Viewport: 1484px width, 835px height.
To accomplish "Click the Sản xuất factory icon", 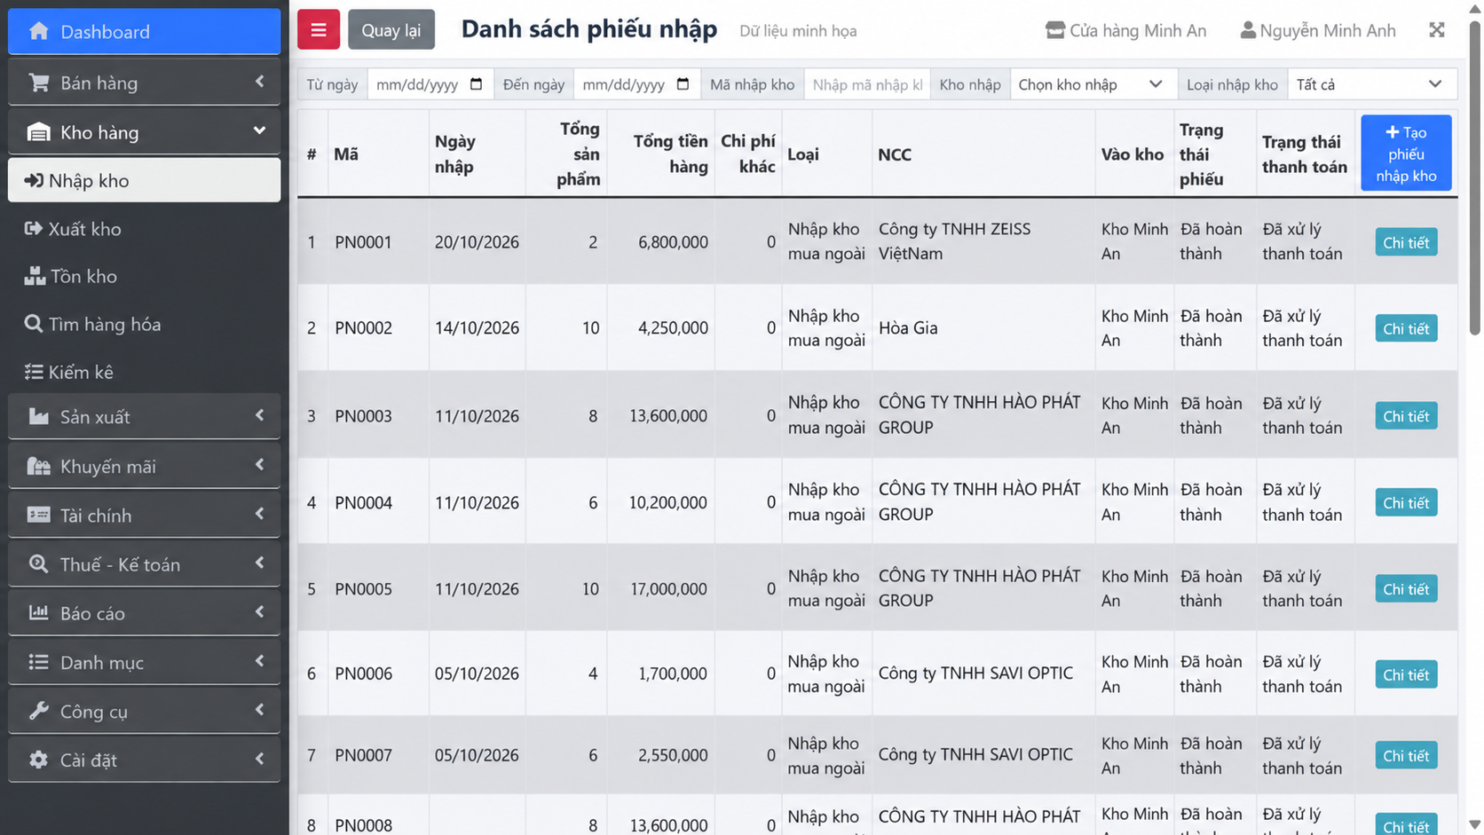I will (38, 416).
